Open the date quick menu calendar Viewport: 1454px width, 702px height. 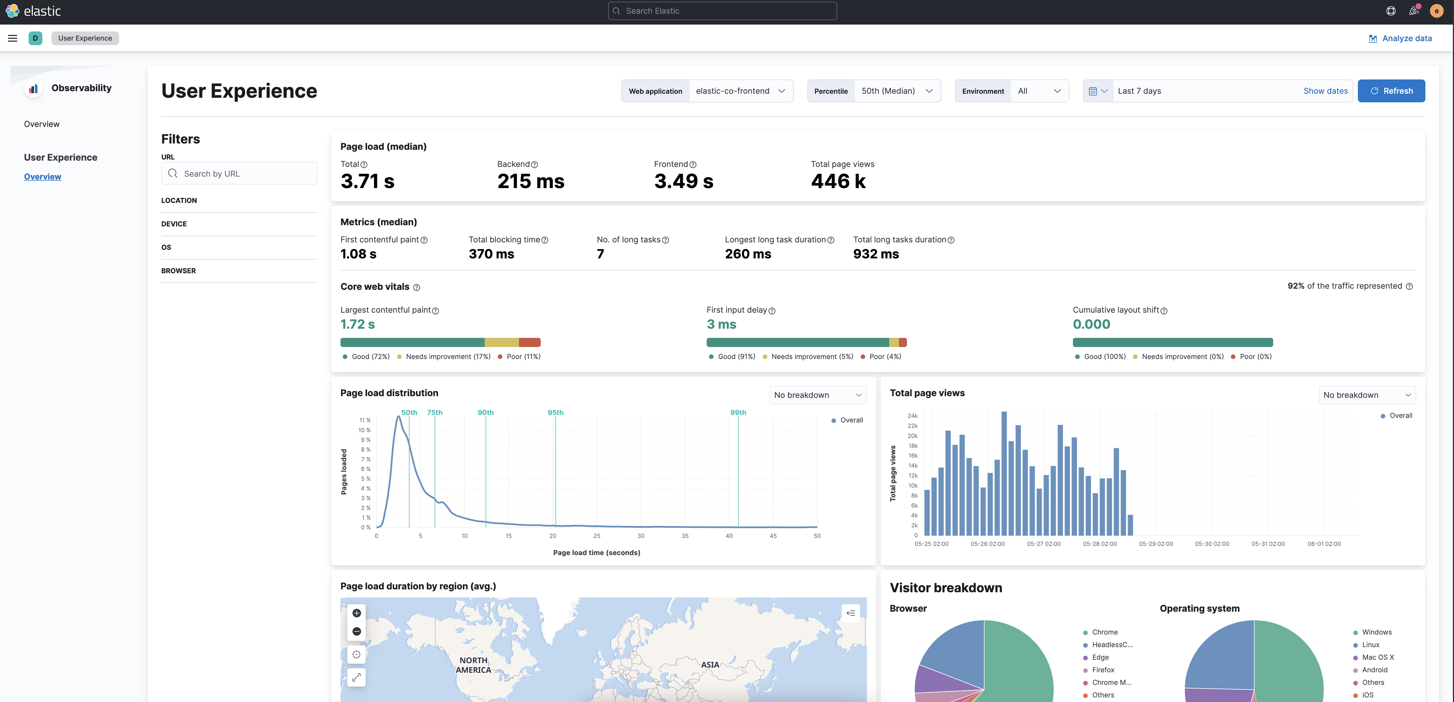point(1098,91)
